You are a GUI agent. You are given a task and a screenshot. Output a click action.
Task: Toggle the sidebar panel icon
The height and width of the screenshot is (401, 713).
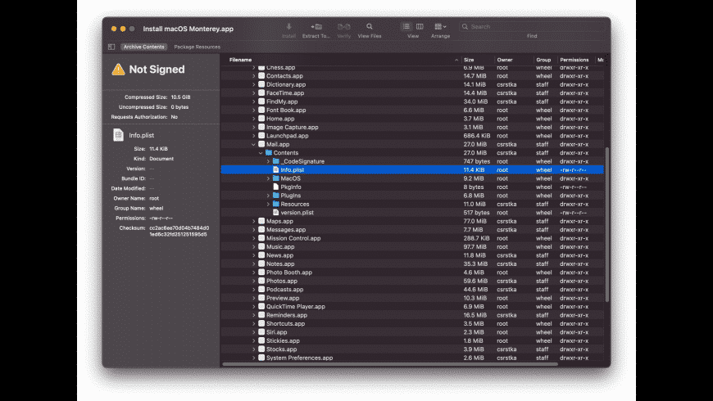coord(111,47)
